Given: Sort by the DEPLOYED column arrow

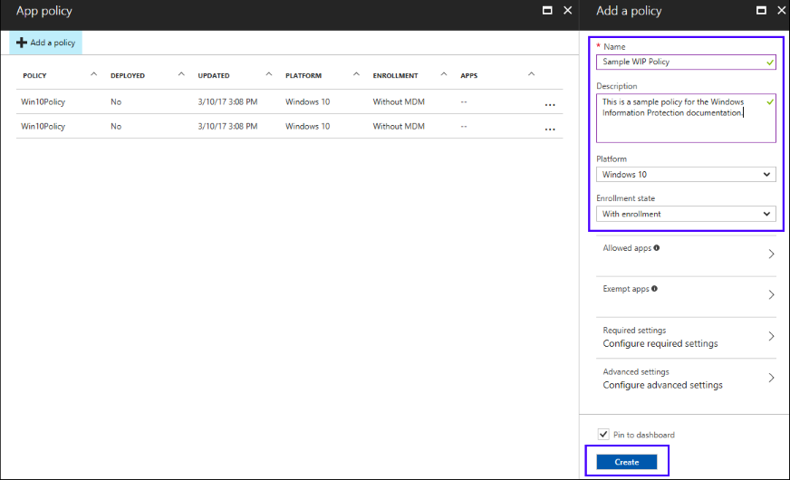Looking at the screenshot, I should tap(181, 74).
